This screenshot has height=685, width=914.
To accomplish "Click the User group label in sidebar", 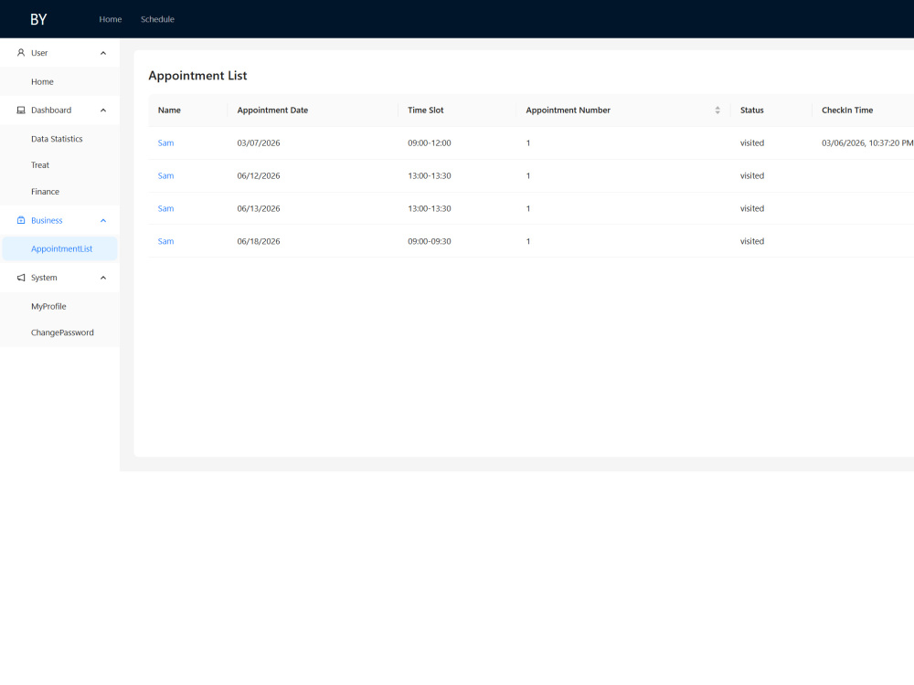I will coord(39,53).
